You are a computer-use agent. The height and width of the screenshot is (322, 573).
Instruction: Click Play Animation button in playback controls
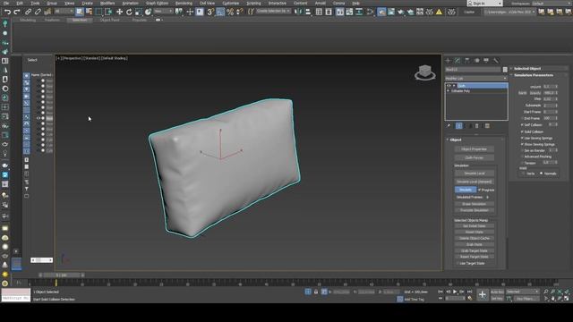pos(455,292)
